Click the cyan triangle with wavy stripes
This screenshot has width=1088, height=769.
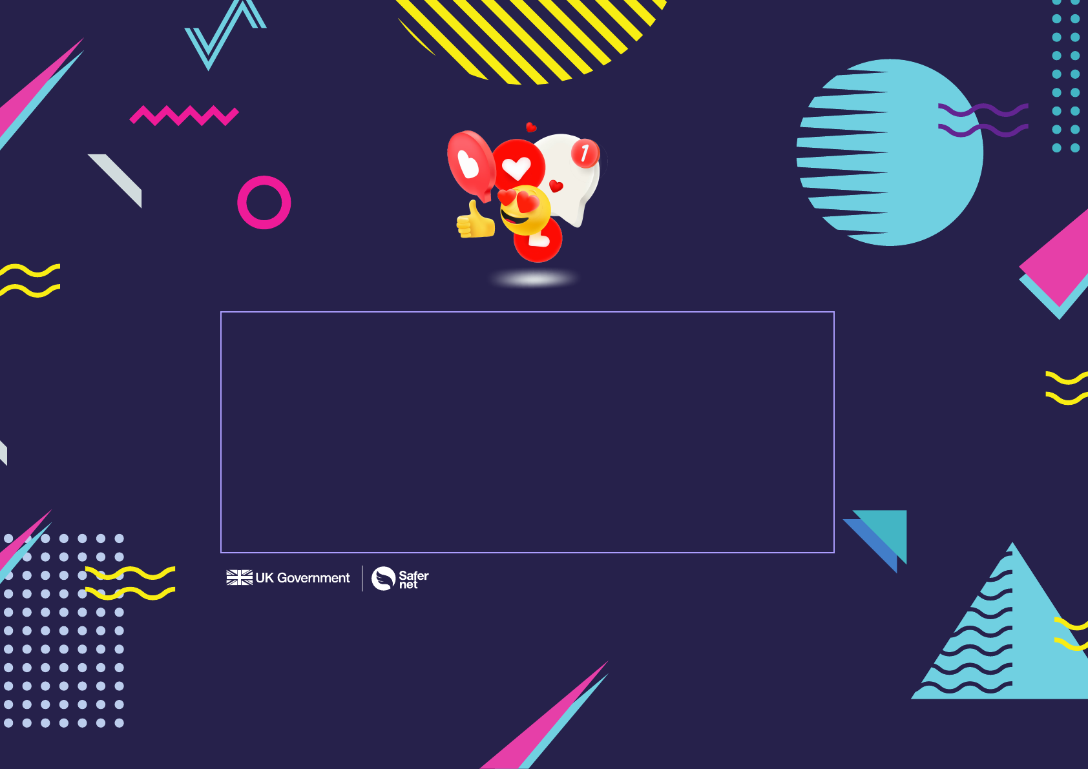1008,639
